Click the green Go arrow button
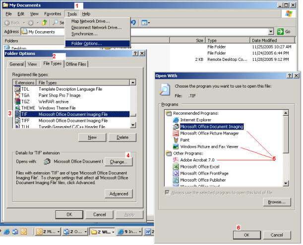 pos(280,32)
